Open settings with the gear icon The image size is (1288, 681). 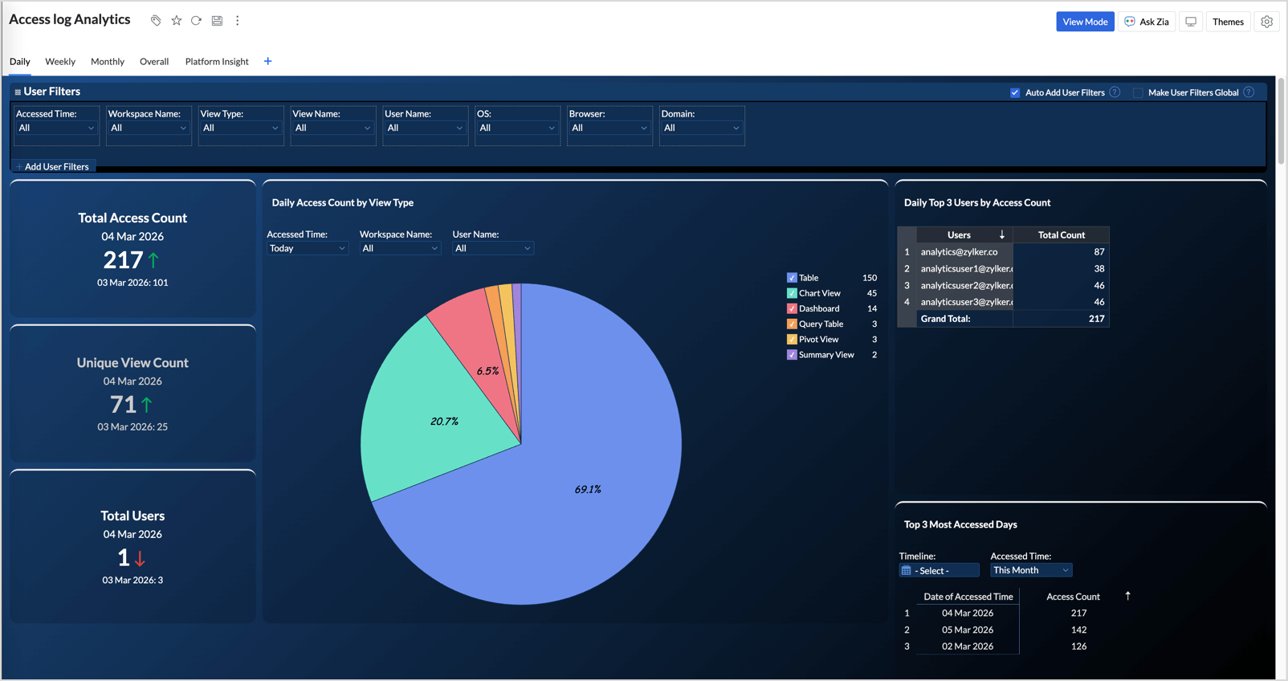pyautogui.click(x=1266, y=22)
